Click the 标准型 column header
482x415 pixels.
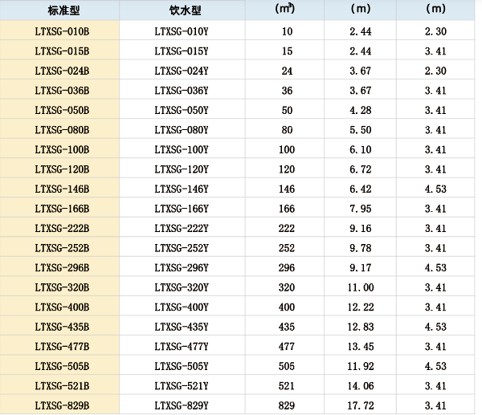point(62,10)
